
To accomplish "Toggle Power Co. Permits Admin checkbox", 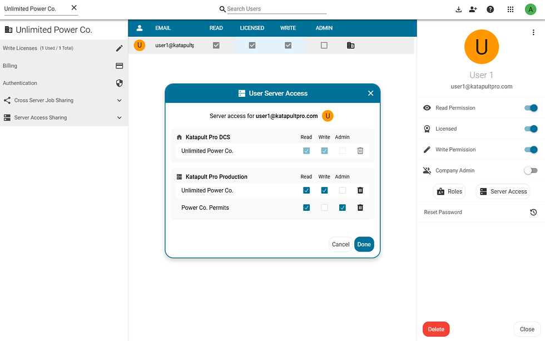I will (x=343, y=208).
